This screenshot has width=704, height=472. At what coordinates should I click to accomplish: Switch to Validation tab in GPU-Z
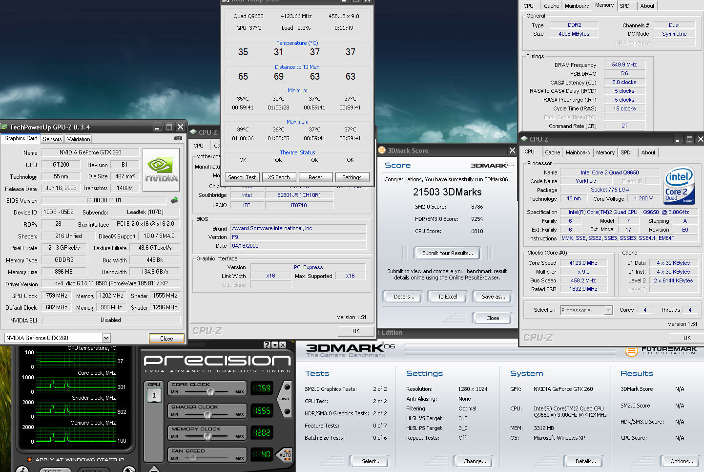[79, 139]
